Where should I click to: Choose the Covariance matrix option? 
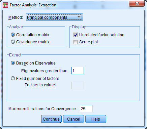(x=13, y=42)
